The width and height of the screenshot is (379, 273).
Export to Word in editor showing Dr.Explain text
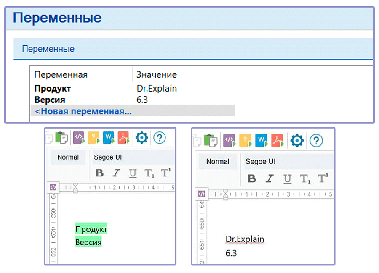pos(261,141)
